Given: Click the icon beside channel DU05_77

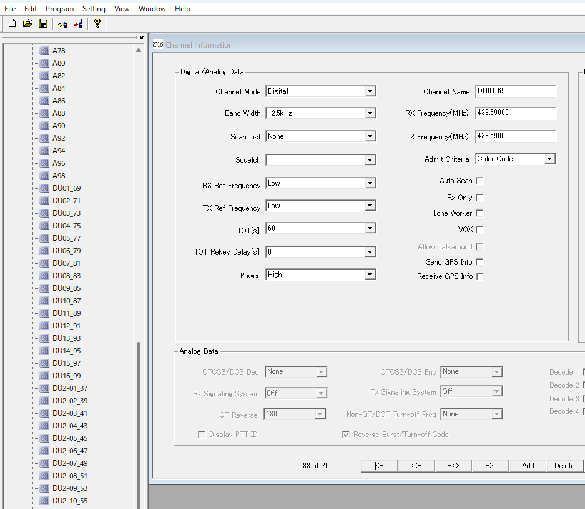Looking at the screenshot, I should 44,238.
